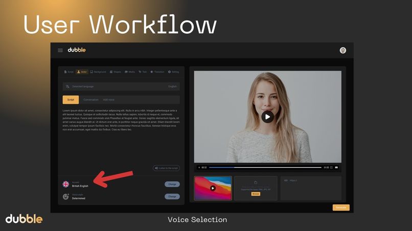412x231 pixels.
Task: Click the translate language icon
Action: tap(67, 87)
